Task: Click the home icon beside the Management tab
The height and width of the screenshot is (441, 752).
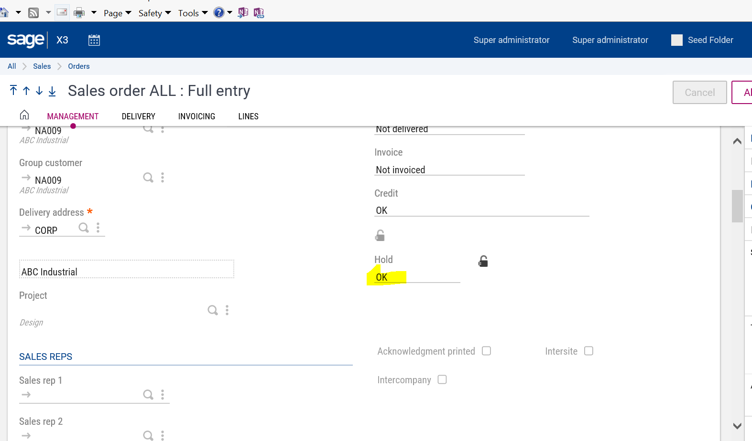Action: click(x=24, y=115)
